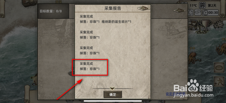This screenshot has width=226, height=103.
Task: Tap the 章鱼 6/6 octopus on the sea
Action: point(193,56)
